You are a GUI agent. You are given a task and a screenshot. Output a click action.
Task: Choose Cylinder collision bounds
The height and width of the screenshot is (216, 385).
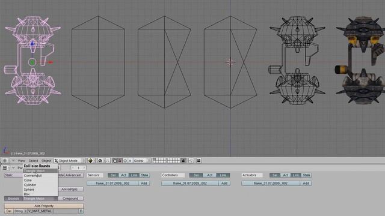point(40,185)
